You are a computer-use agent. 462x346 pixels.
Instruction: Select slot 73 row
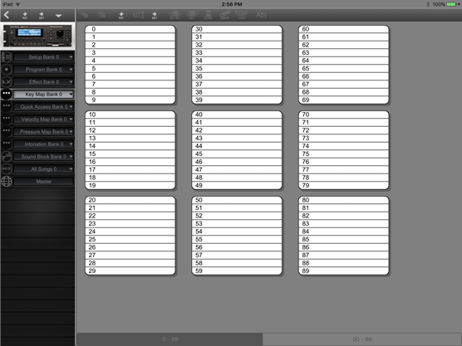point(343,138)
